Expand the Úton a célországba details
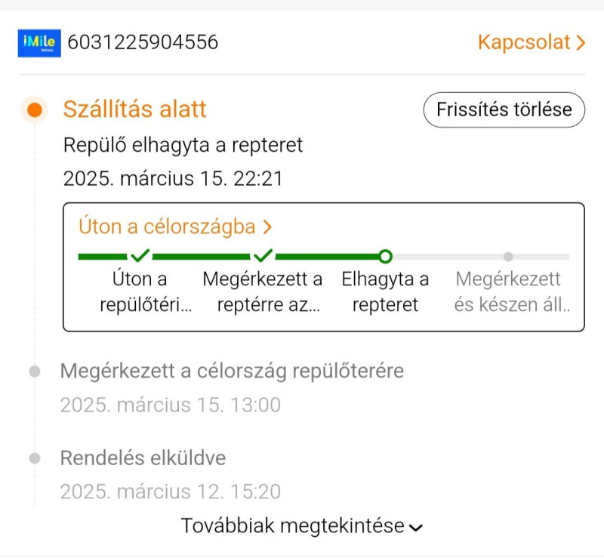Screen dimensions: 604x558 (175, 227)
